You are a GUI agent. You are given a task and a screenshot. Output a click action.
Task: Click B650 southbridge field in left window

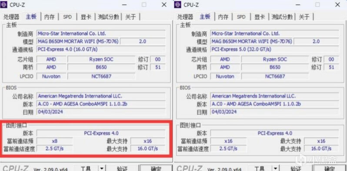pos(101,67)
